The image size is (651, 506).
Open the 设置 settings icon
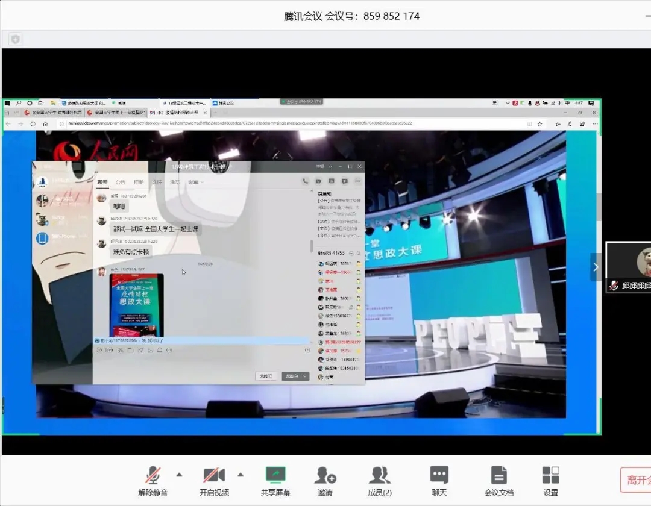pos(550,476)
